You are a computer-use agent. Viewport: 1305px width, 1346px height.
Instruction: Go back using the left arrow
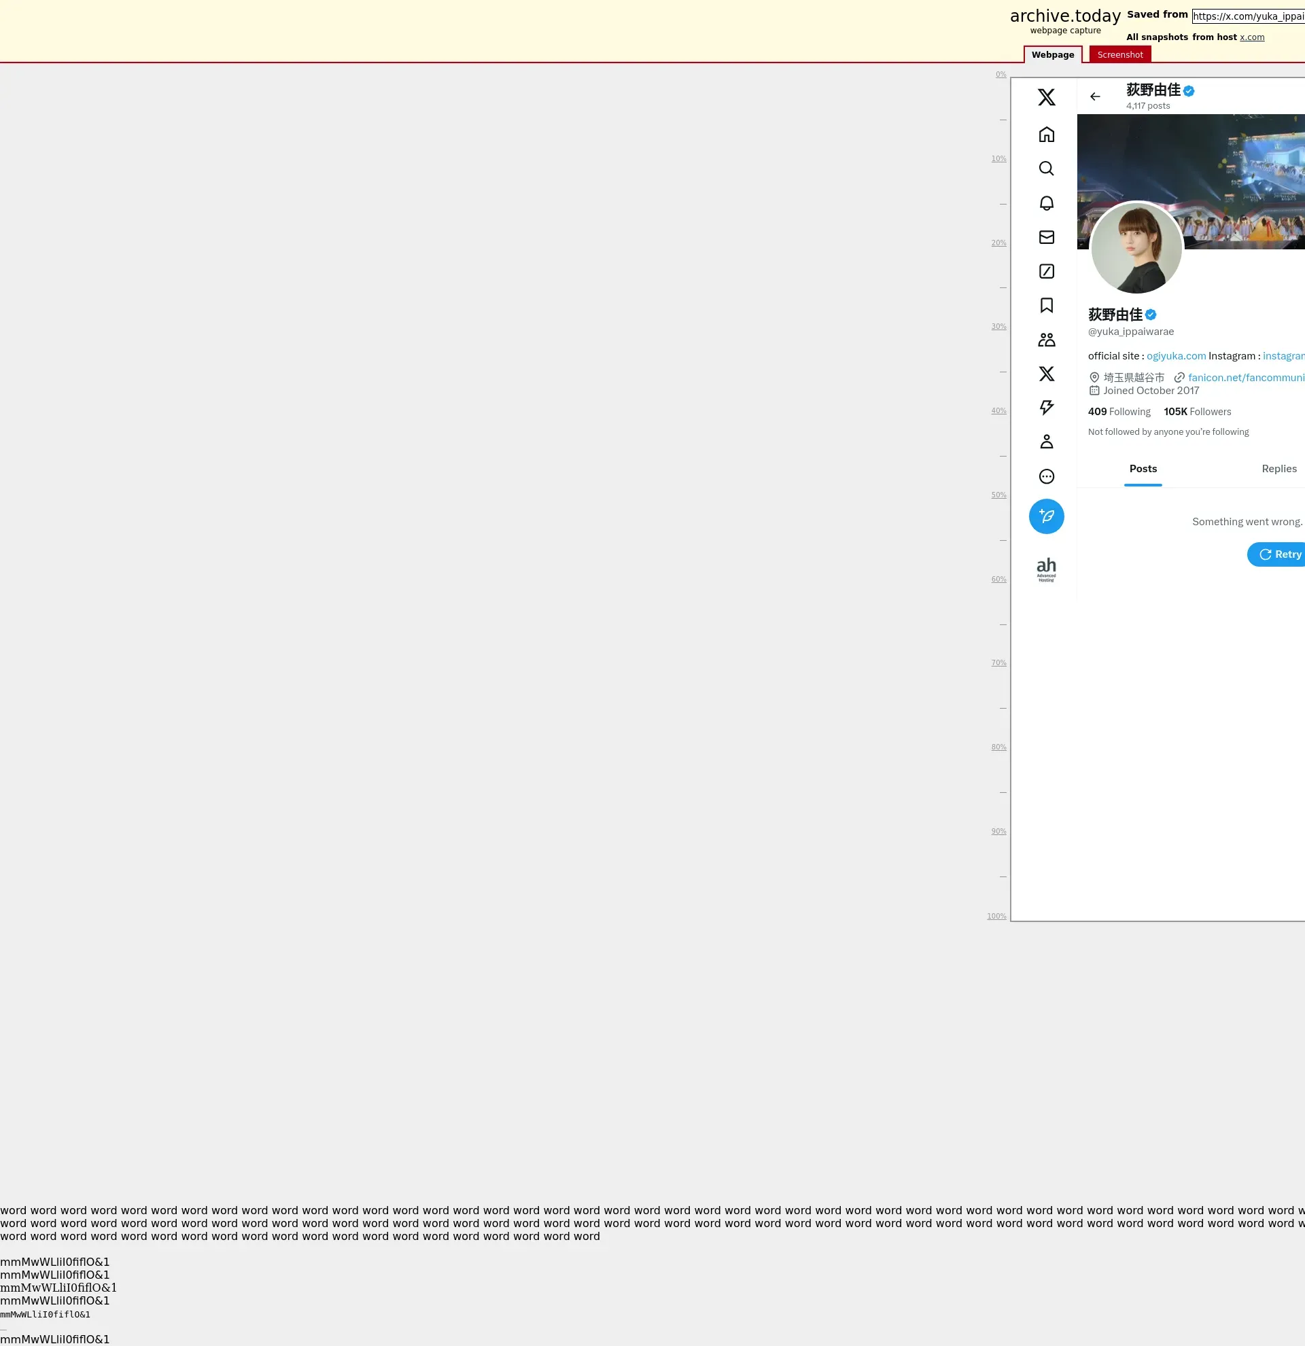coord(1095,97)
